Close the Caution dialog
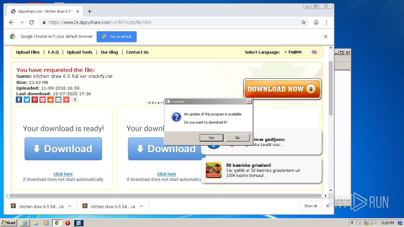Screen dimensions: 404x227 pyautogui.click(x=249, y=102)
